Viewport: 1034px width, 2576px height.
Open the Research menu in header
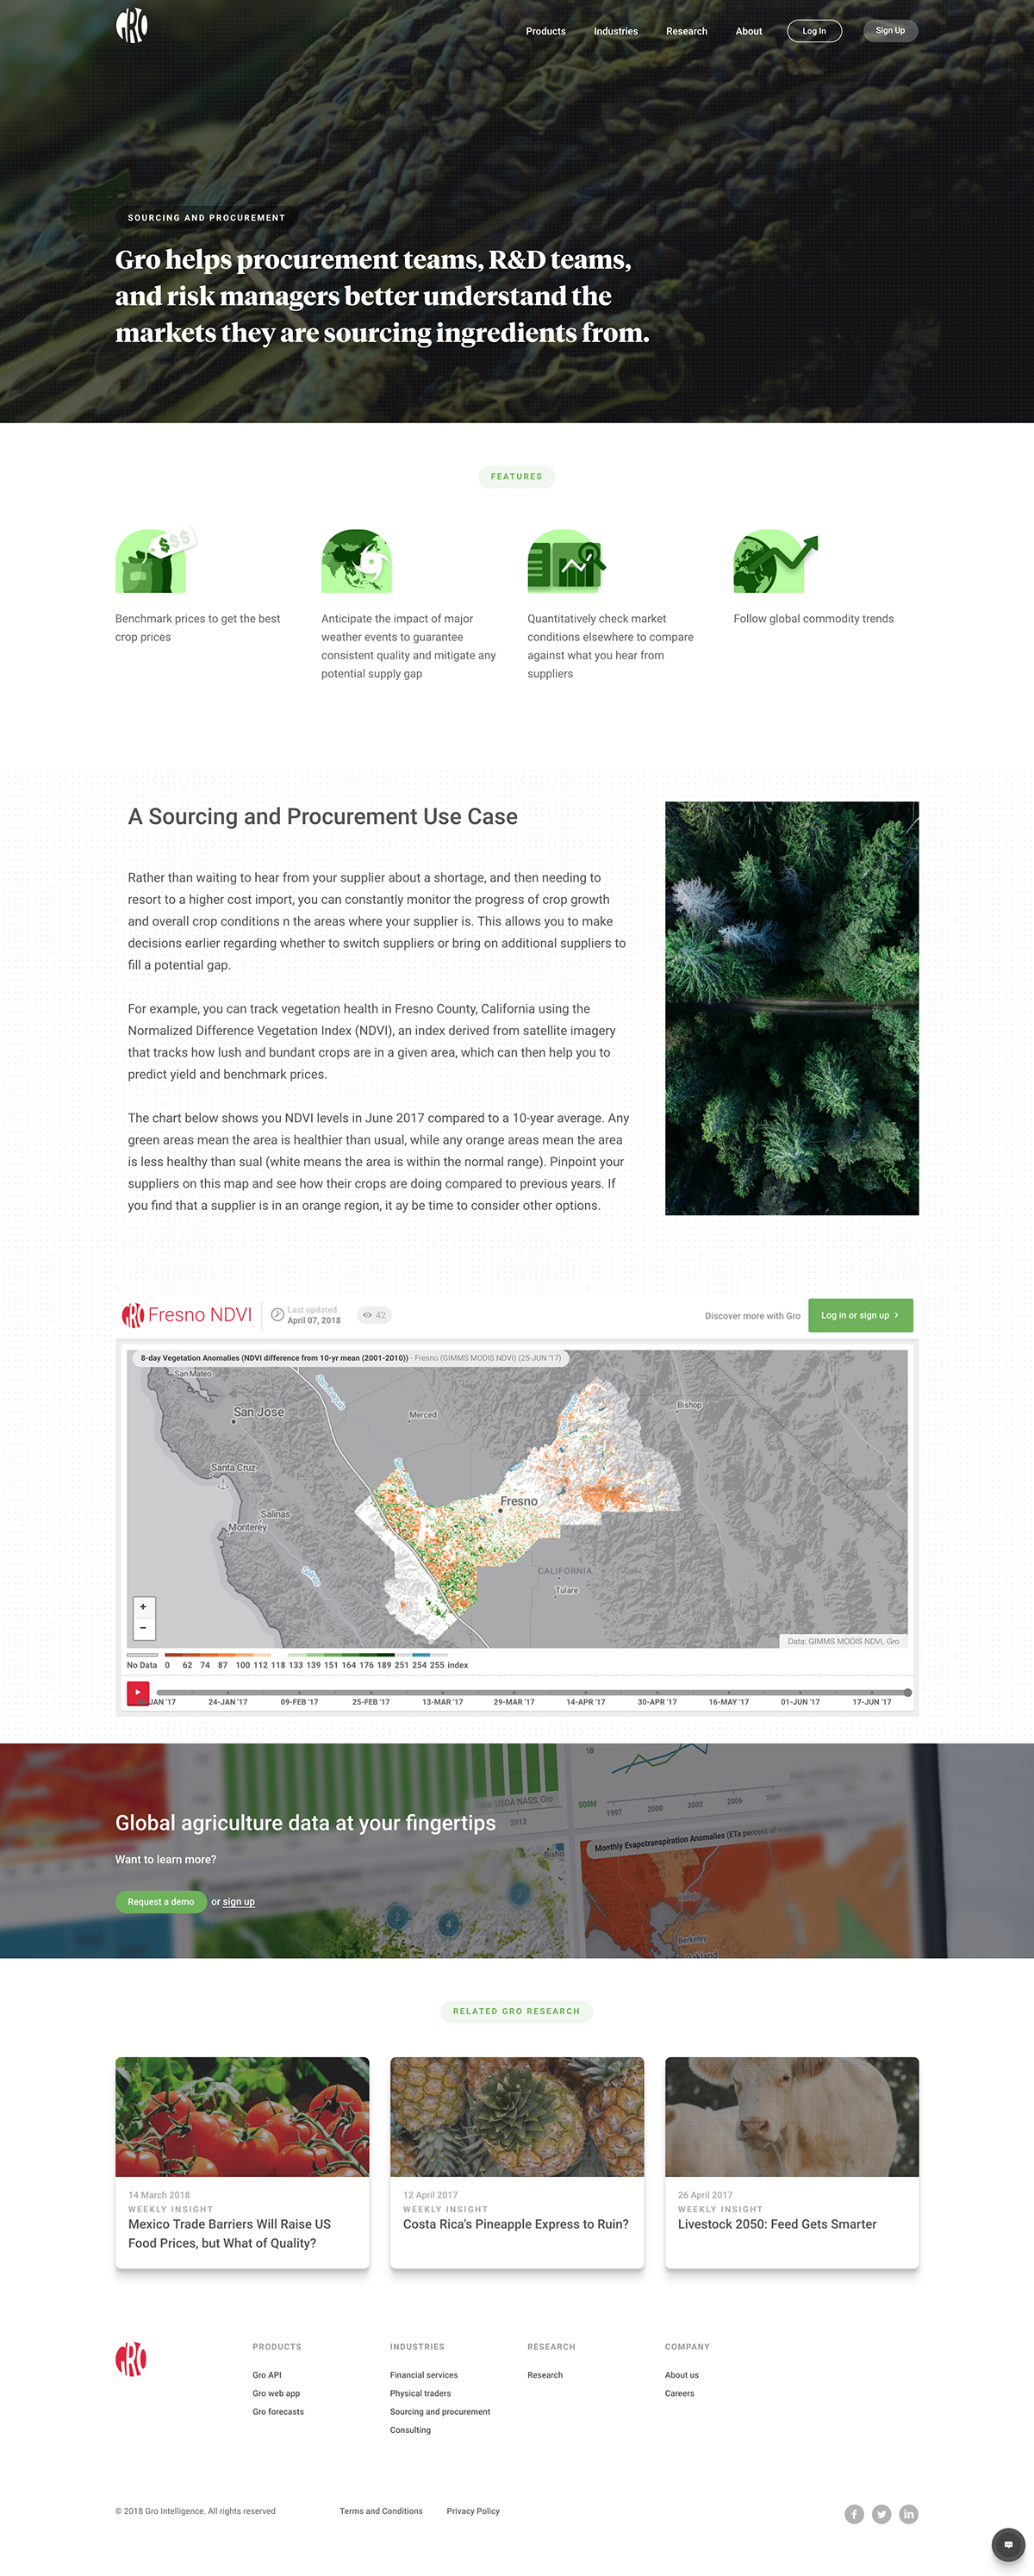tap(686, 31)
